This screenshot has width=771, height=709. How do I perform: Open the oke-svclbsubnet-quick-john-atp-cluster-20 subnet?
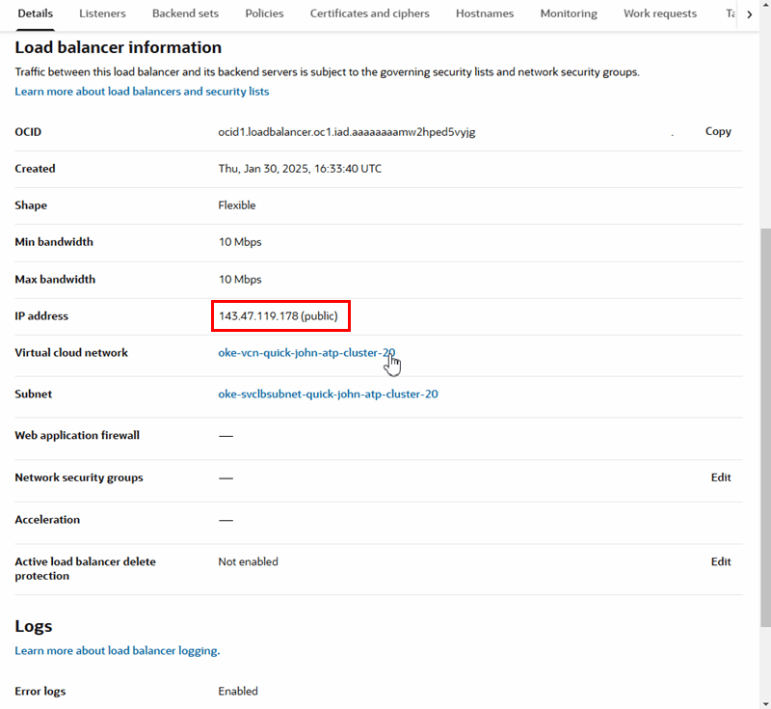[328, 394]
